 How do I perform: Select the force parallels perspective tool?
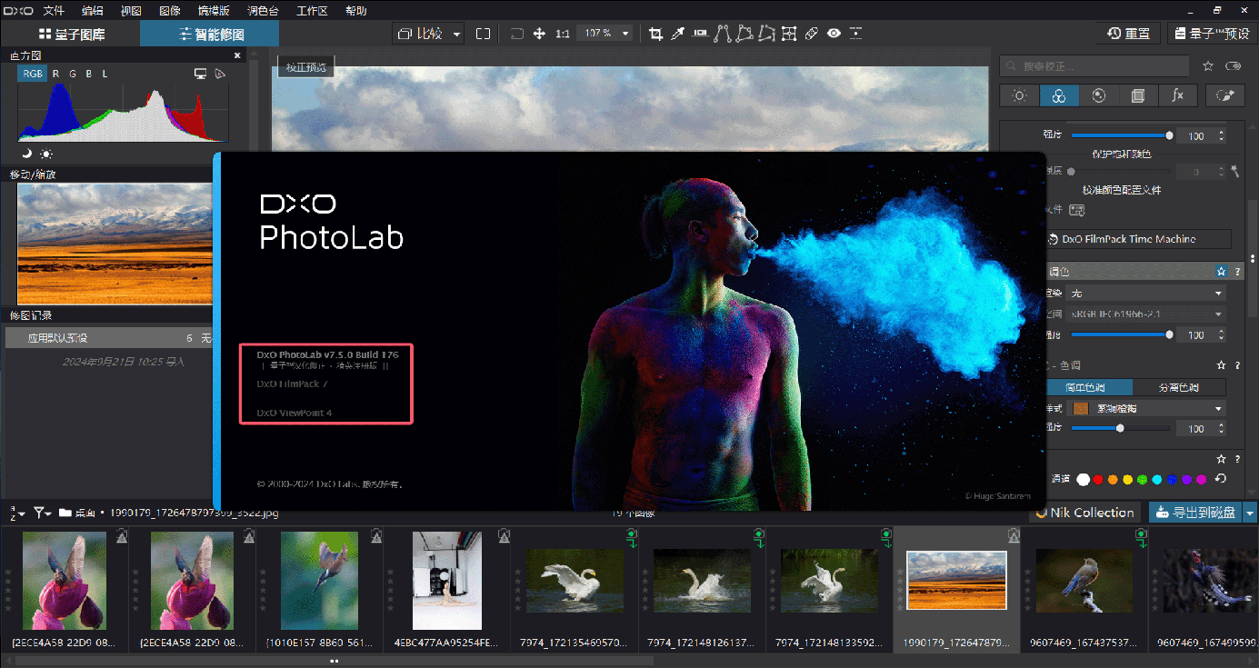click(x=723, y=34)
